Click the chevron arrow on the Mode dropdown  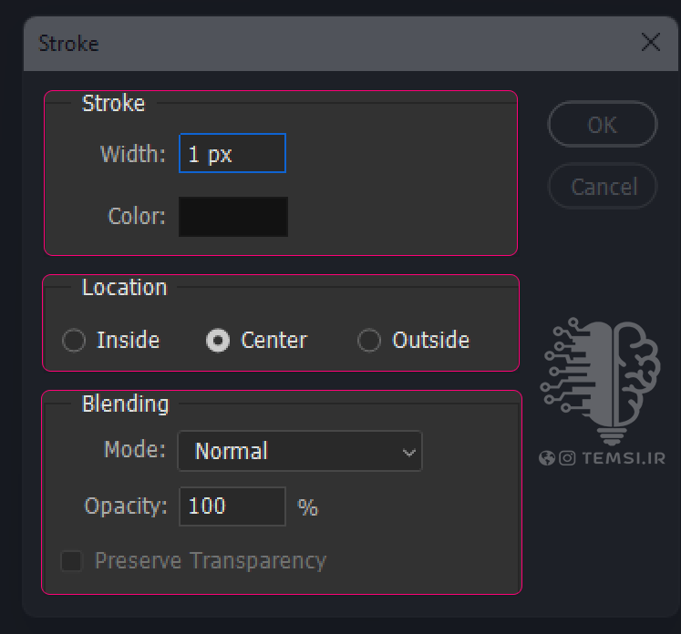(x=408, y=453)
